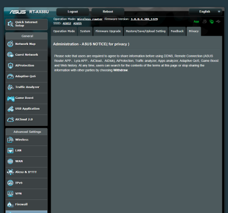Click the USB status icon

tap(218, 22)
